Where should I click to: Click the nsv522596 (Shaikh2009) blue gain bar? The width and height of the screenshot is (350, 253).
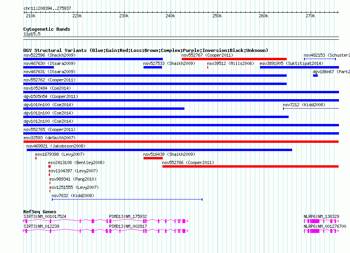click(93, 59)
